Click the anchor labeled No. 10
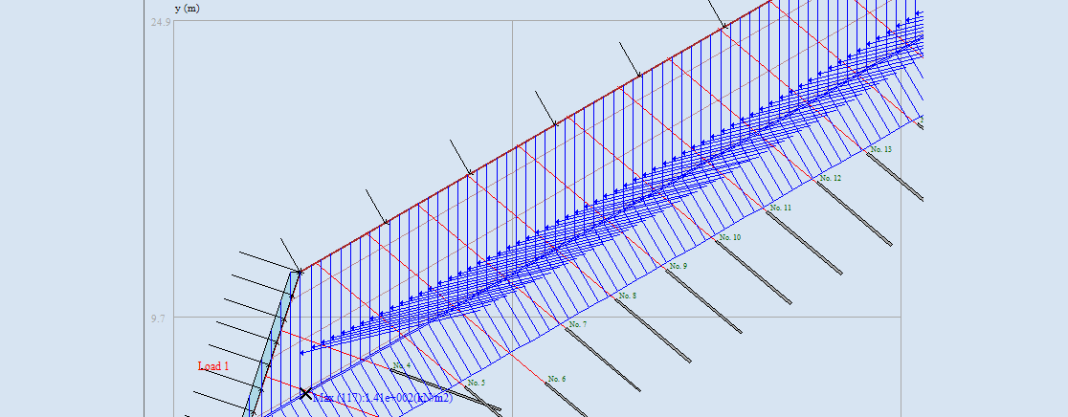This screenshot has width=1068, height=417. 730,237
